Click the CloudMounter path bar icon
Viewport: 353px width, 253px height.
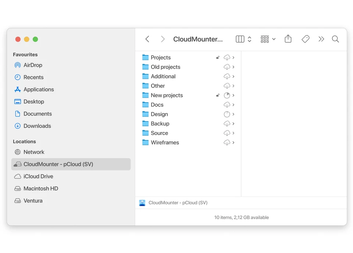point(142,203)
